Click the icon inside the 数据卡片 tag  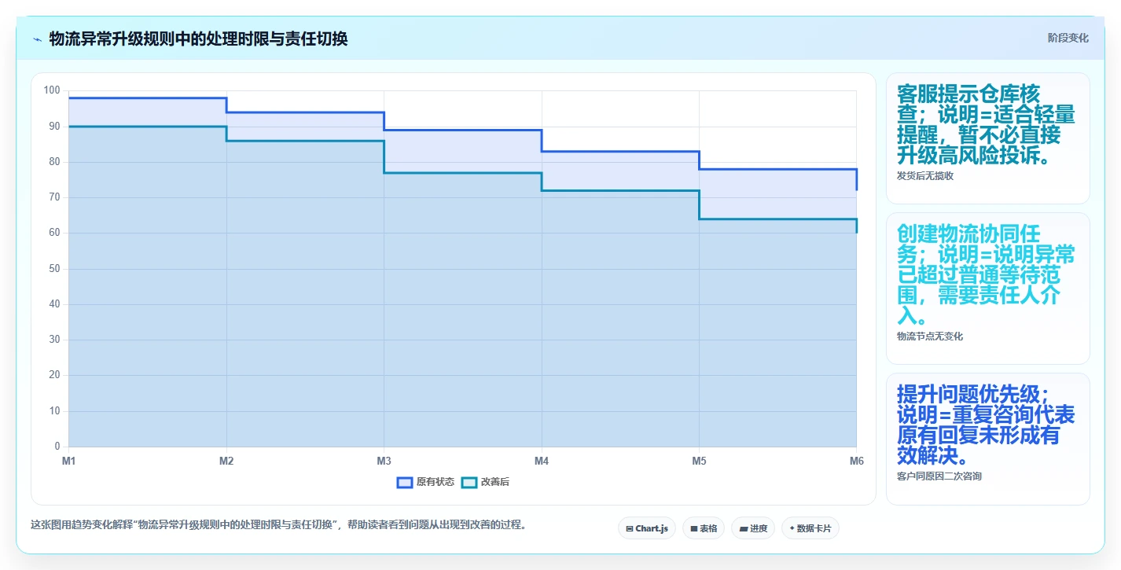pyautogui.click(x=792, y=529)
